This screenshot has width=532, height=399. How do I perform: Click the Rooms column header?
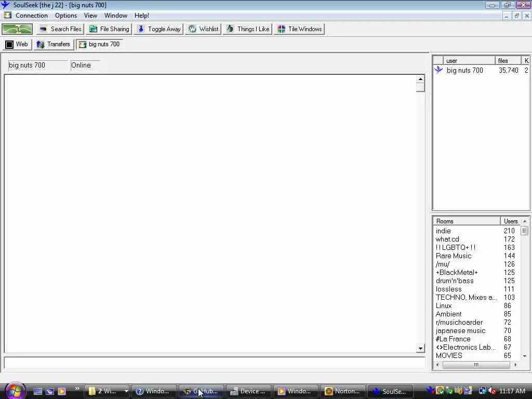coord(467,221)
